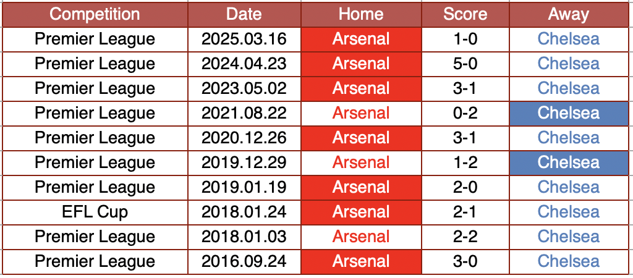This screenshot has width=633, height=278.
Task: Click the 3-0 score cell
Action: click(x=465, y=261)
